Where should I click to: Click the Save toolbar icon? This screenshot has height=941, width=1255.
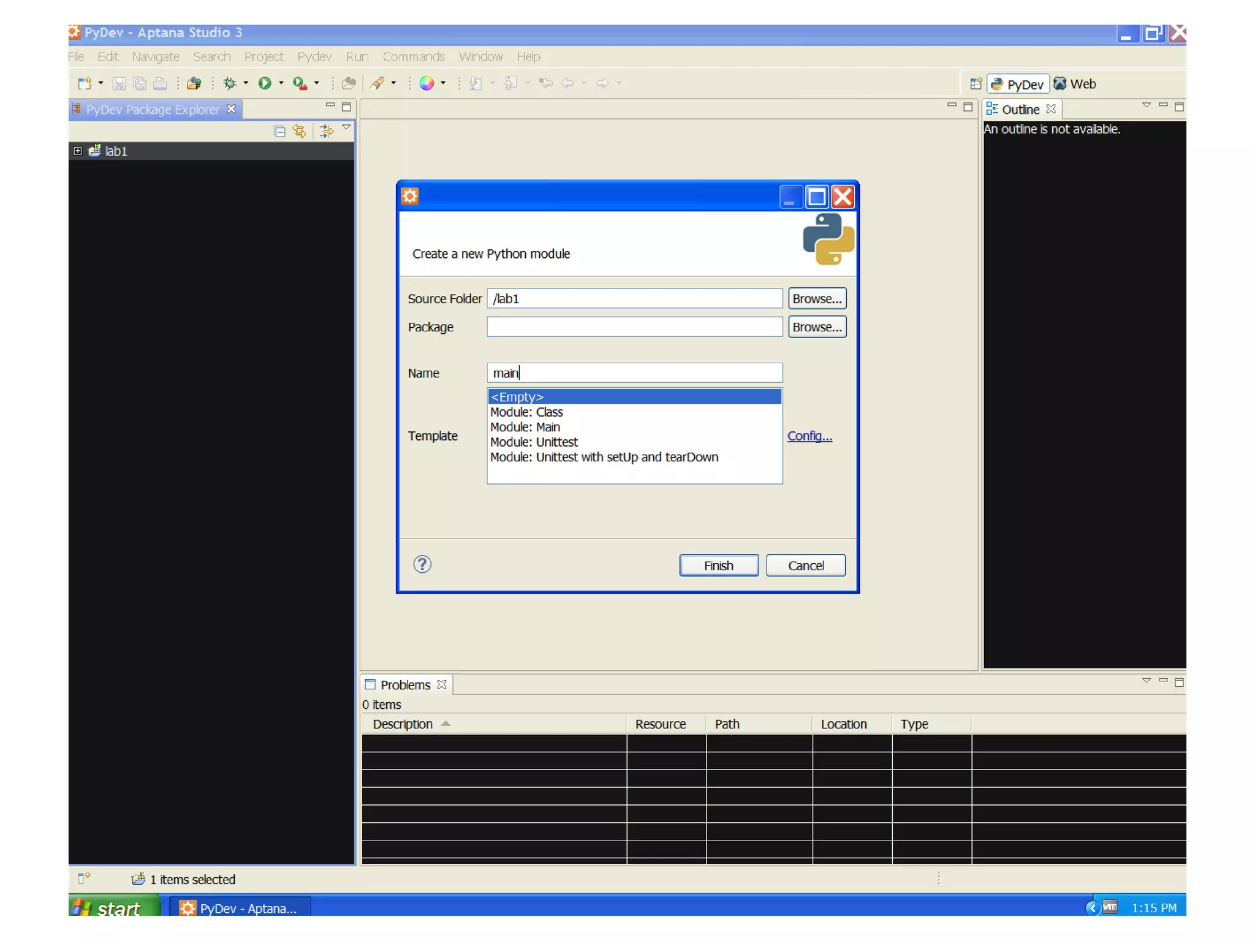pyautogui.click(x=119, y=83)
